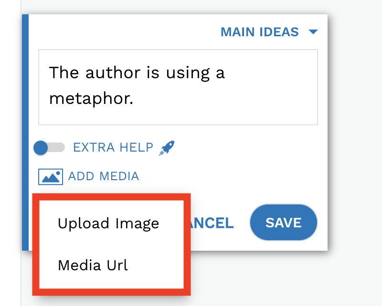
Task: Click the ADD MEDIA text label
Action: [104, 176]
